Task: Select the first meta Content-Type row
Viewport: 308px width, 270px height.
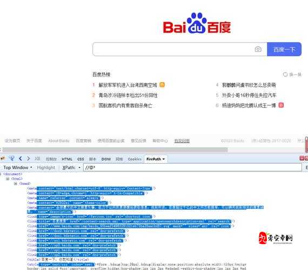Action: point(91,188)
